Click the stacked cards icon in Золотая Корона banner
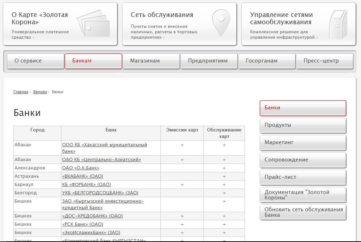The image size is (361, 242). (94, 23)
